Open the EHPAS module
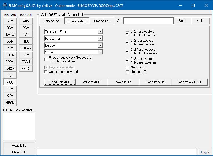The image size is (213, 156). [x=26, y=48]
